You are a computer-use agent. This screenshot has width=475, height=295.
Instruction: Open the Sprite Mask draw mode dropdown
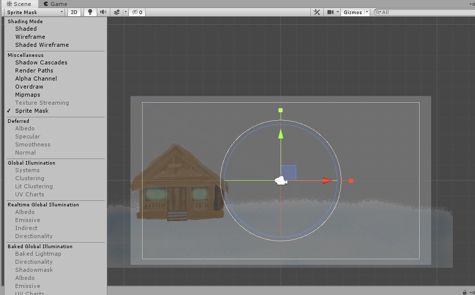(35, 12)
